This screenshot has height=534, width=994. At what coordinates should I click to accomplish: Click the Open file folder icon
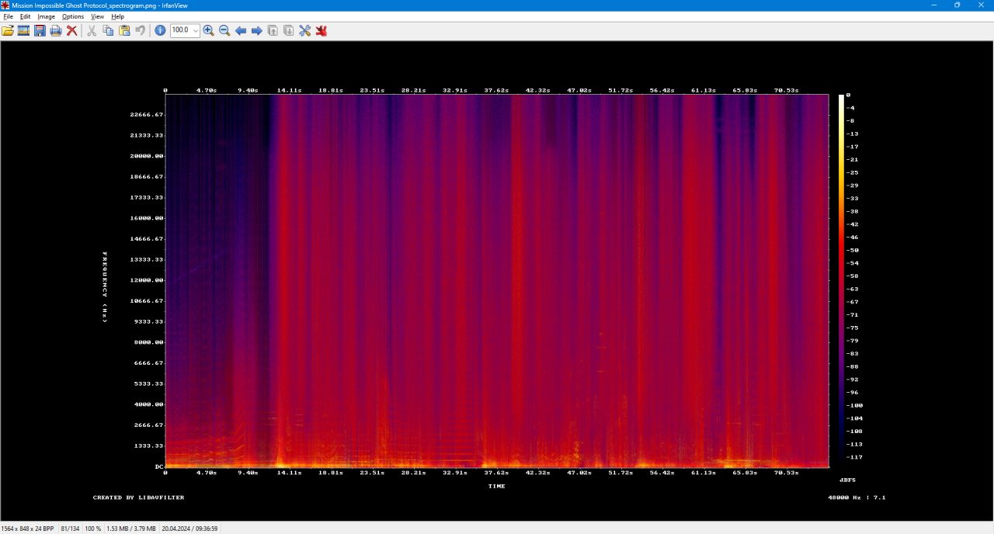pos(8,30)
